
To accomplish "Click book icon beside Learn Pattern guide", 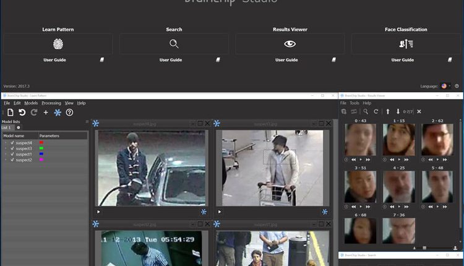I will (102, 60).
